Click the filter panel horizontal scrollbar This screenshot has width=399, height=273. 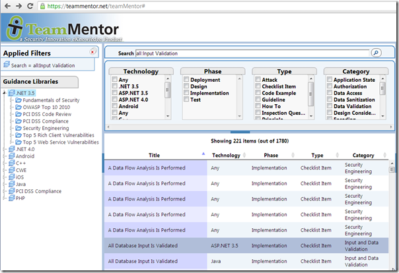click(250, 127)
